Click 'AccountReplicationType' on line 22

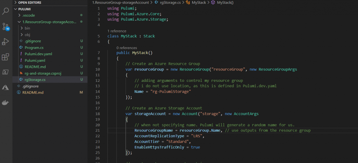pos(159,136)
